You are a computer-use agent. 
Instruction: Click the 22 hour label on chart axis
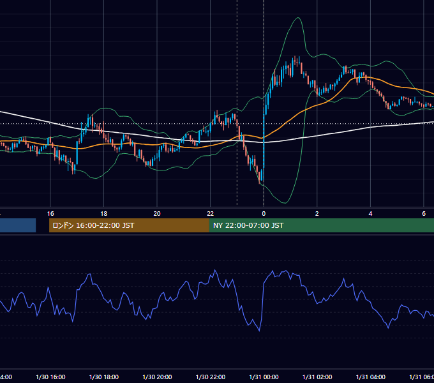pos(211,214)
